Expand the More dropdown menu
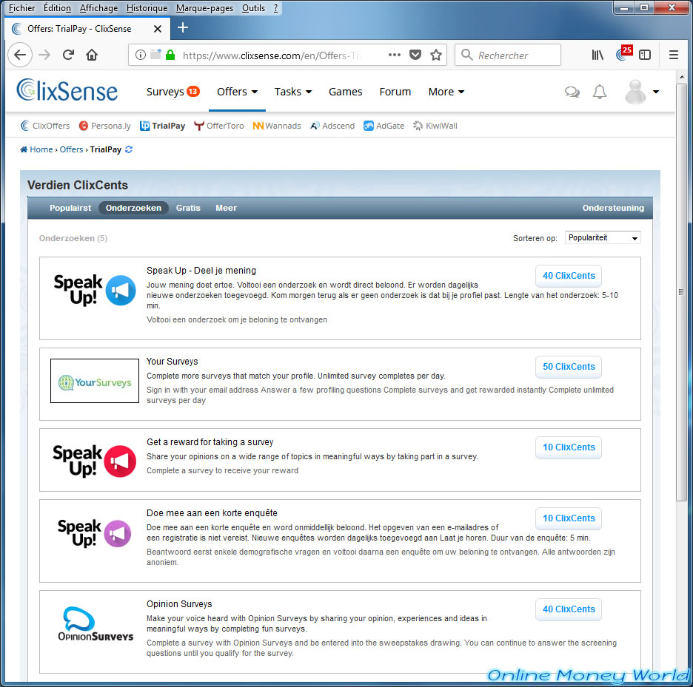The height and width of the screenshot is (687, 693). click(x=446, y=92)
